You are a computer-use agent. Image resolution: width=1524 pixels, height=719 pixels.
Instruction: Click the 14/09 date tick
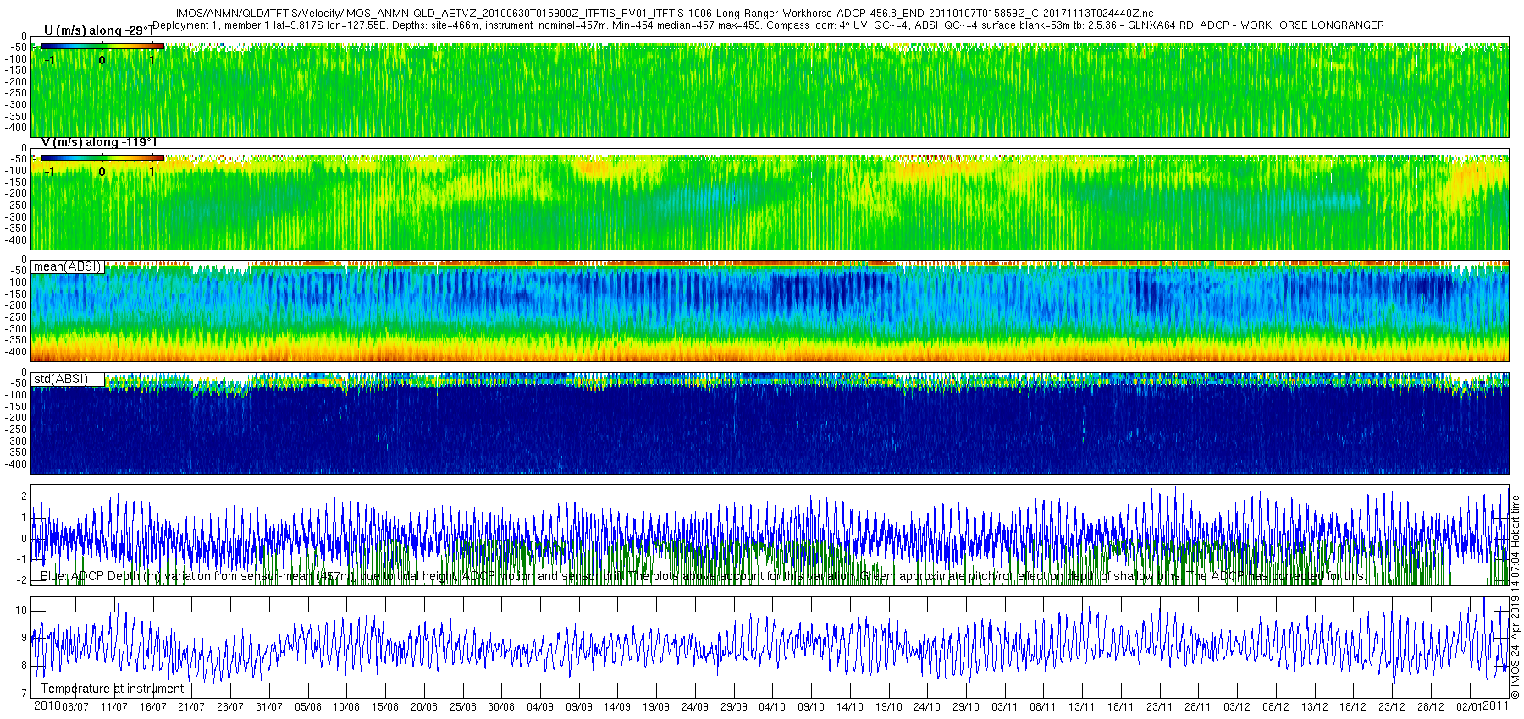(x=617, y=706)
